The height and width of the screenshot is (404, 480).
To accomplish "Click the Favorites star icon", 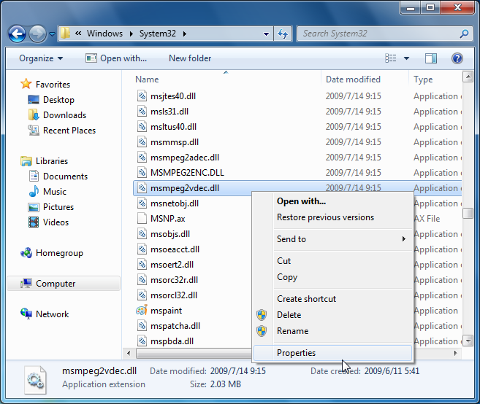I will click(26, 84).
